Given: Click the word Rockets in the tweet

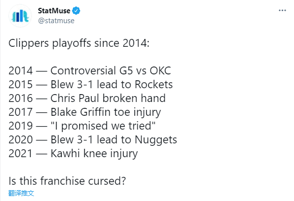Looking at the screenshot, I should point(154,84).
